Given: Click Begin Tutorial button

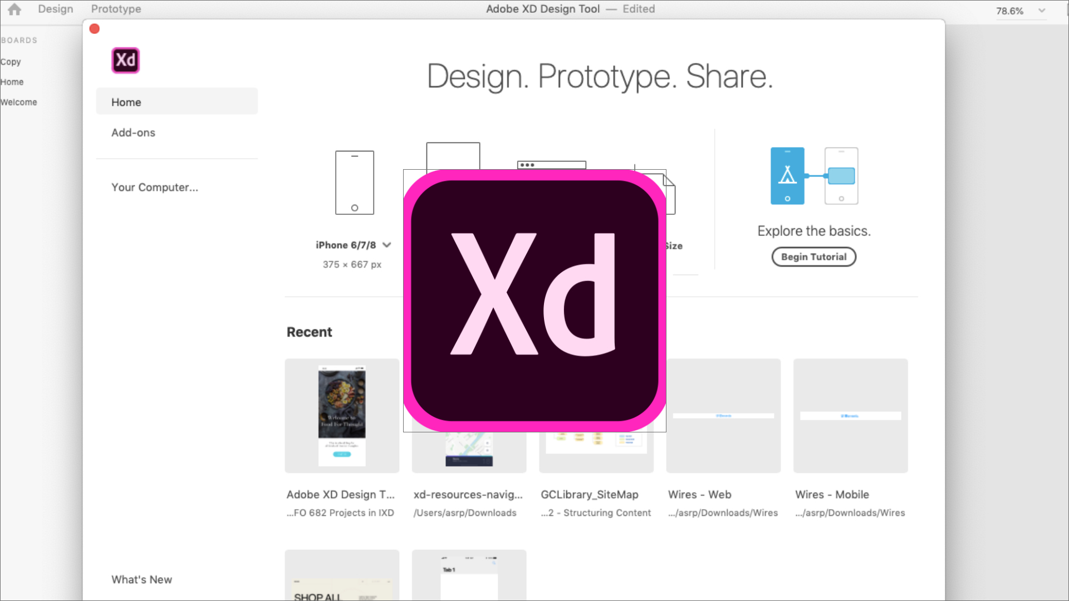Looking at the screenshot, I should point(813,256).
